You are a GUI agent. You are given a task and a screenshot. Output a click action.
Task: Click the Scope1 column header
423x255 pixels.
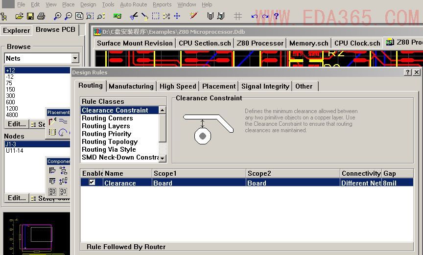click(199, 173)
